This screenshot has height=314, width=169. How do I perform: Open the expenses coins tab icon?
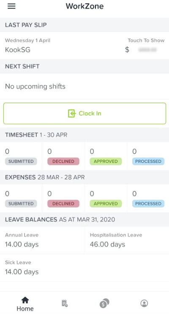pyautogui.click(x=104, y=303)
